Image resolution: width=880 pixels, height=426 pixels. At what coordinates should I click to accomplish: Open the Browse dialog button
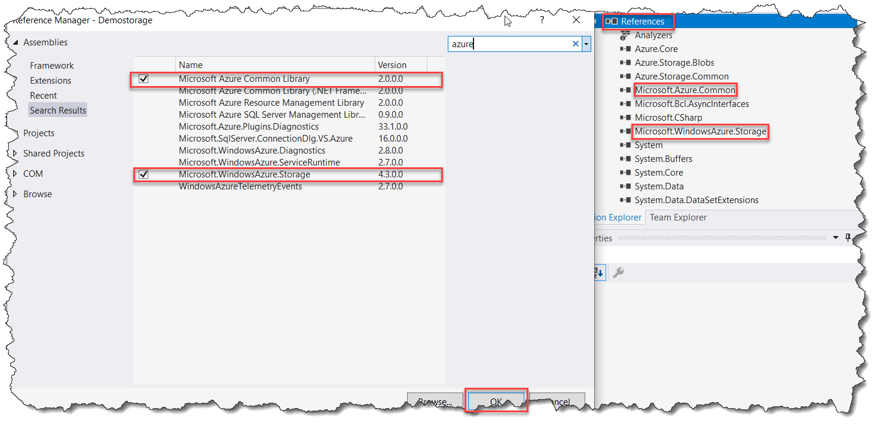click(435, 401)
